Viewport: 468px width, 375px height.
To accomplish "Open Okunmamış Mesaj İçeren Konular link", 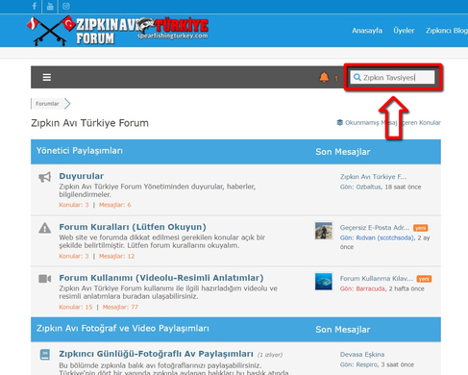I will click(x=393, y=122).
